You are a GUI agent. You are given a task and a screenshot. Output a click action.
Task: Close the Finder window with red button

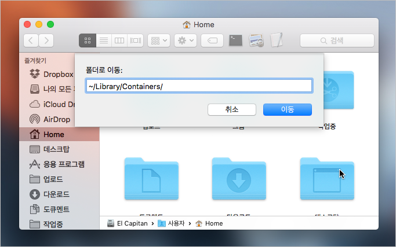coord(27,24)
